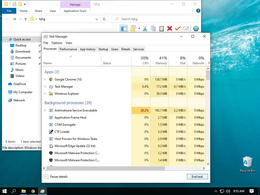
Task: Show hidden tray icons with the chevron
Action: coord(216,191)
